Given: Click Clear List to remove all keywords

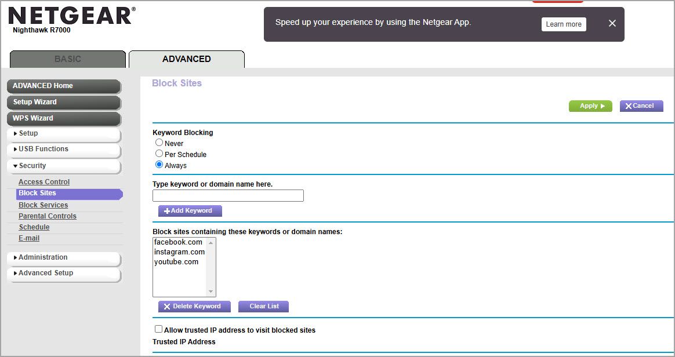Looking at the screenshot, I should [263, 306].
